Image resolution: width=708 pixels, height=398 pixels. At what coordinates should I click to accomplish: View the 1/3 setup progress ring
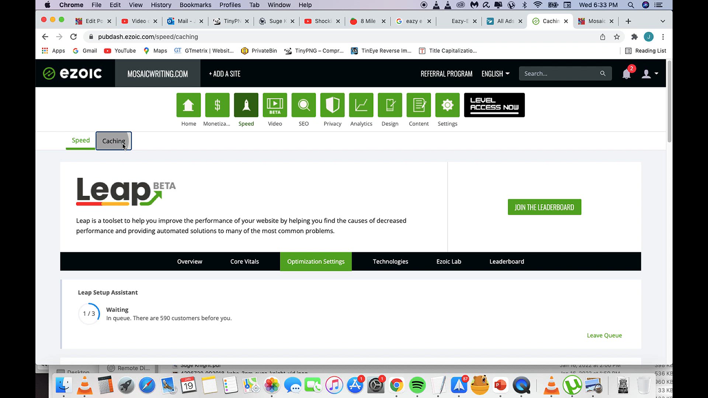pyautogui.click(x=89, y=314)
